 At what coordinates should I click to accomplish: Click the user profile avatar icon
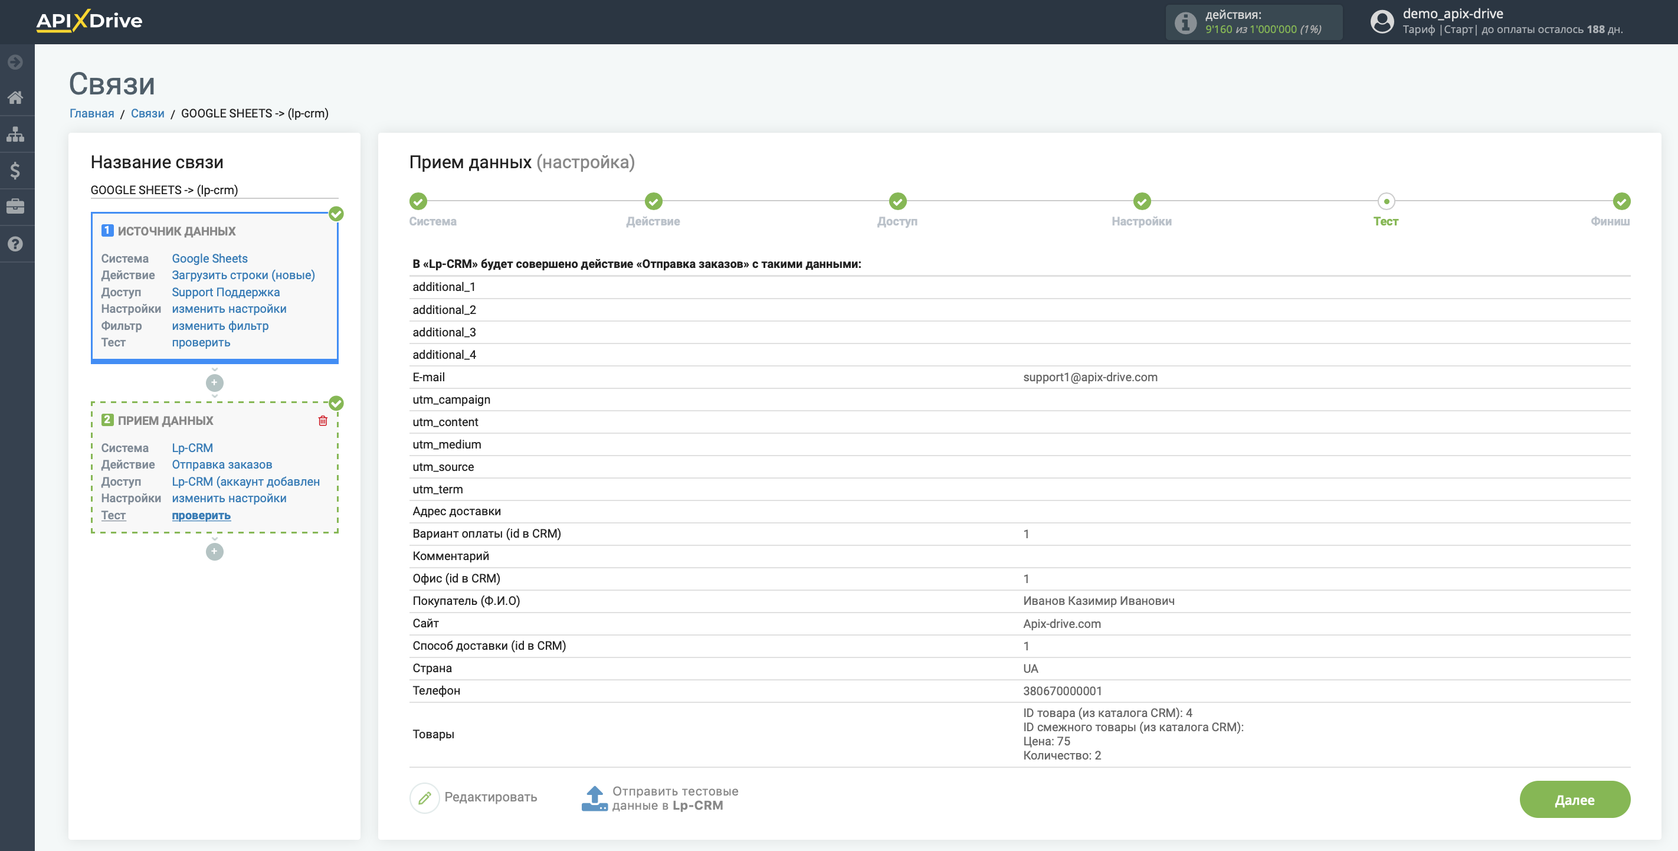pos(1382,21)
